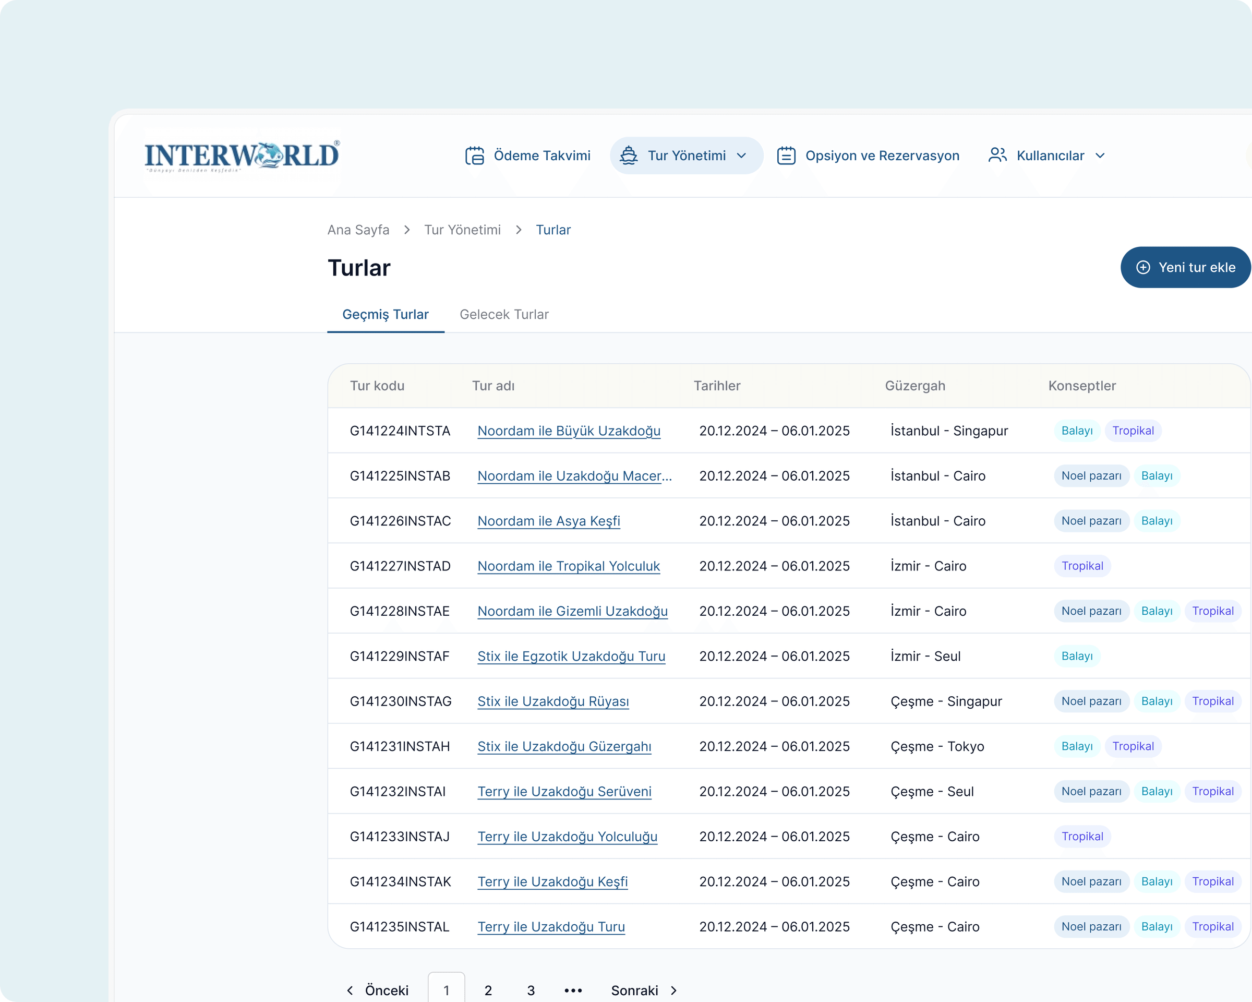Viewport: 1252px width, 1002px height.
Task: Expand the Kullanıcılar dropdown chevron
Action: click(1100, 156)
